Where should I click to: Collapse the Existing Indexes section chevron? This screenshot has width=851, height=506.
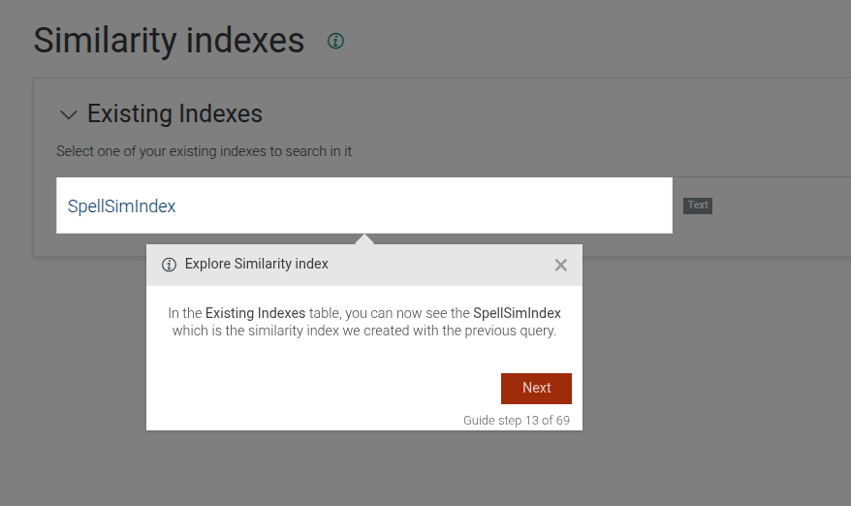(x=68, y=114)
